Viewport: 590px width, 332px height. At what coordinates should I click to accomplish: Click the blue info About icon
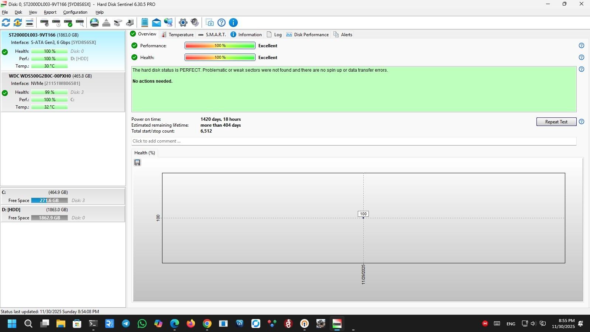[x=233, y=23]
